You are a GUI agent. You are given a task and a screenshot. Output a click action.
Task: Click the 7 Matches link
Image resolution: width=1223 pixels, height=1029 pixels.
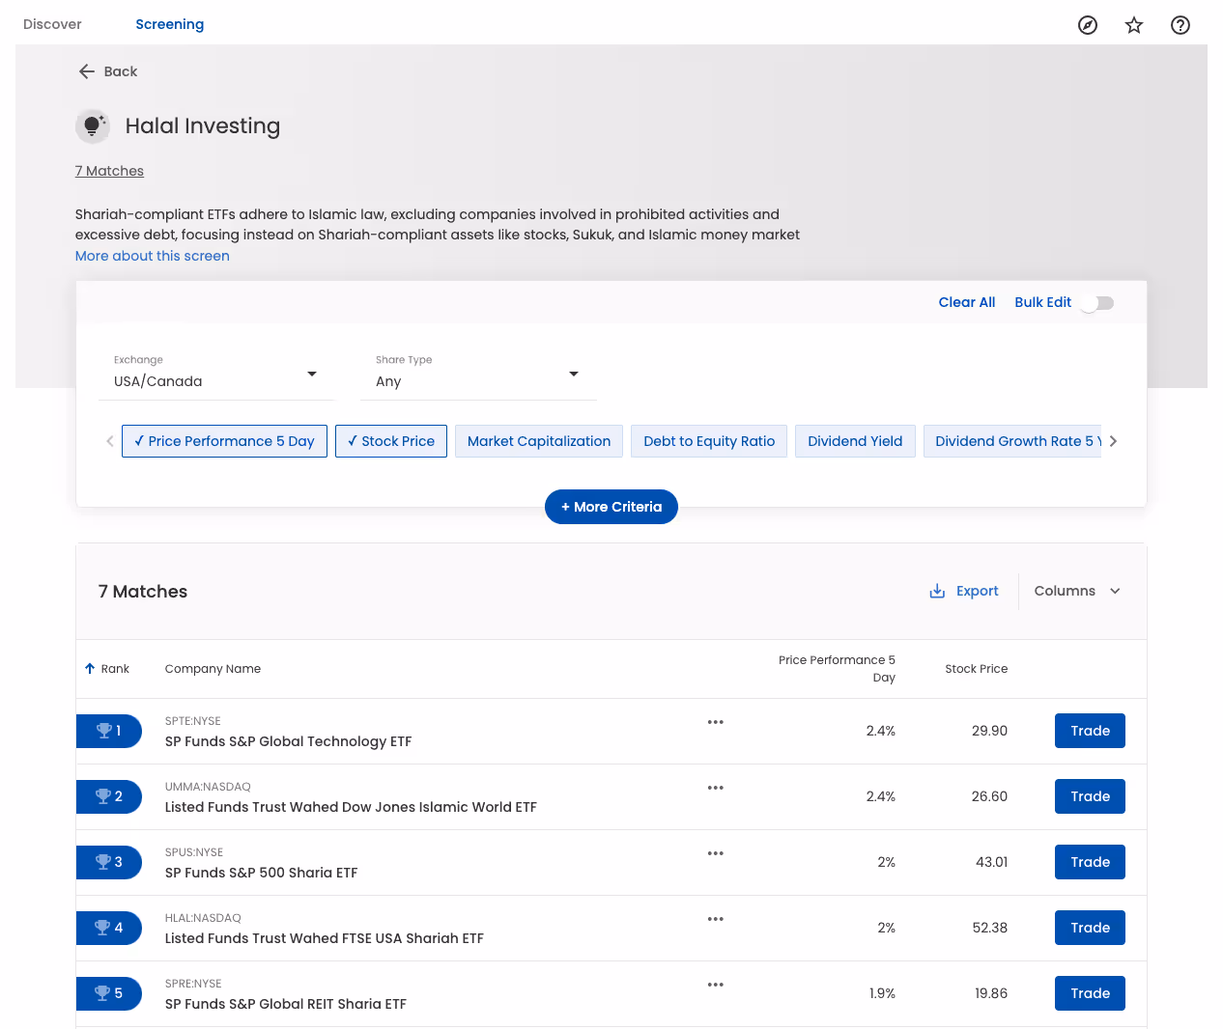click(109, 171)
